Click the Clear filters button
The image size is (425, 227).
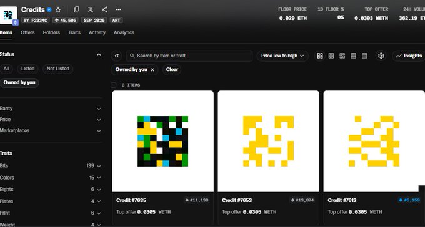pyautogui.click(x=172, y=69)
